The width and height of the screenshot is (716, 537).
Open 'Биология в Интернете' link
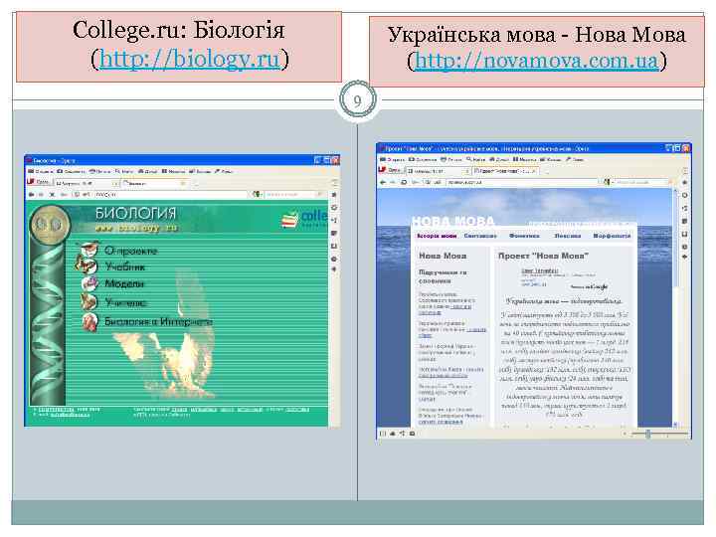click(x=158, y=321)
